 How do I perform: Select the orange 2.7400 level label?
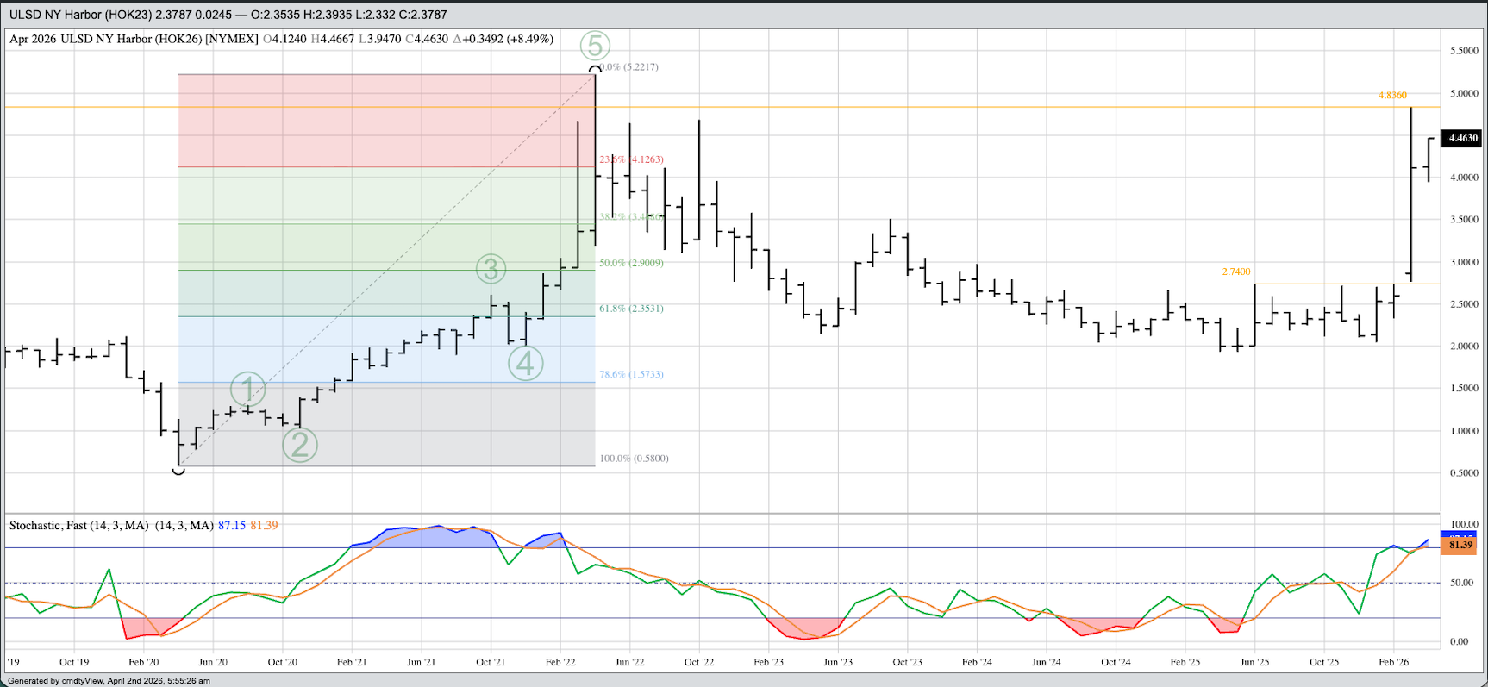click(x=1235, y=272)
